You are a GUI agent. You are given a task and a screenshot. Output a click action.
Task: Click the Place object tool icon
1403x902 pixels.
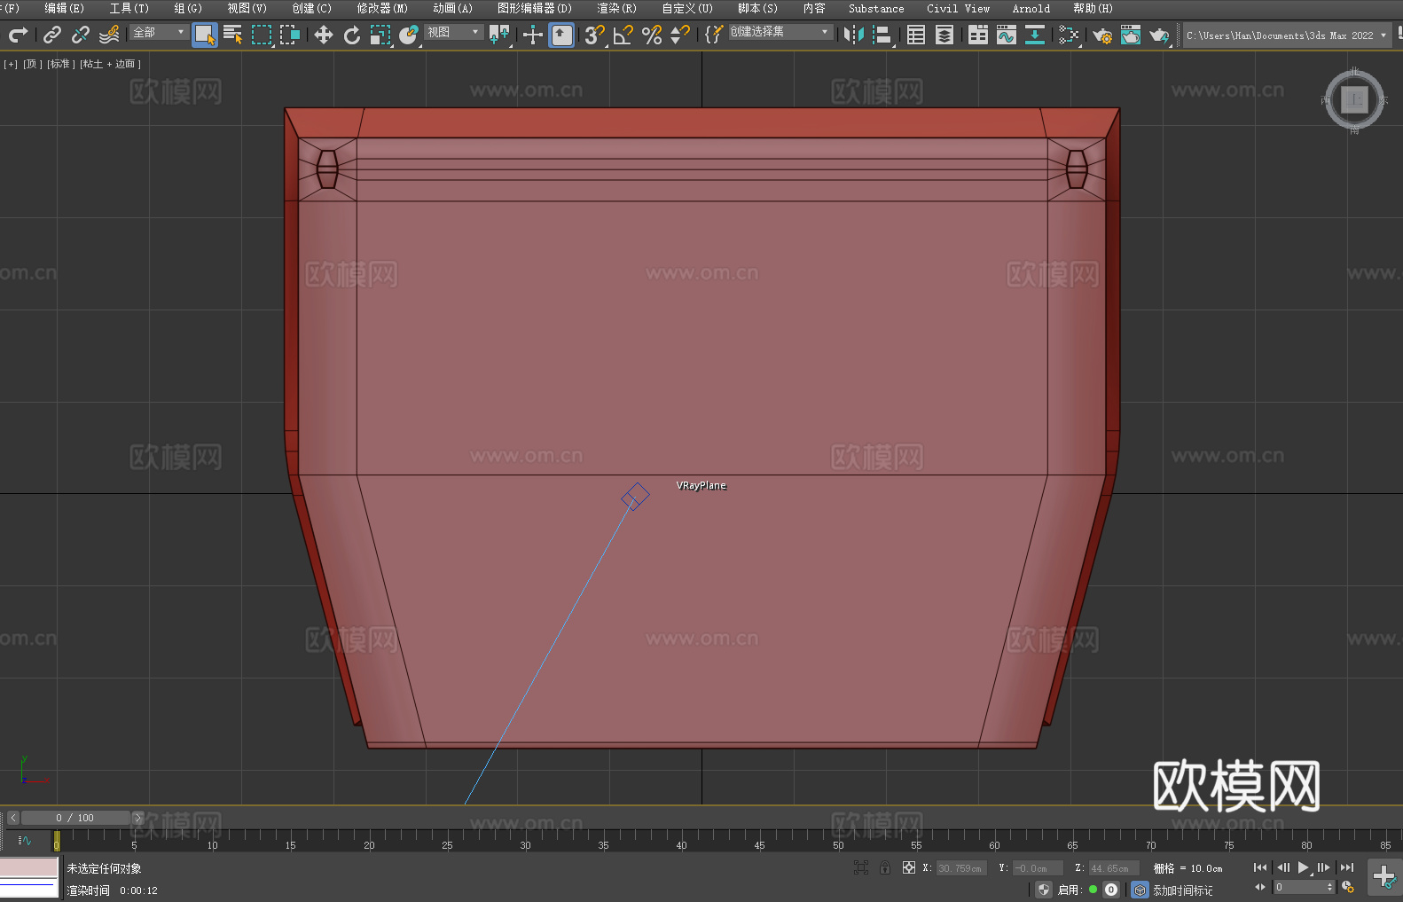coord(409,35)
